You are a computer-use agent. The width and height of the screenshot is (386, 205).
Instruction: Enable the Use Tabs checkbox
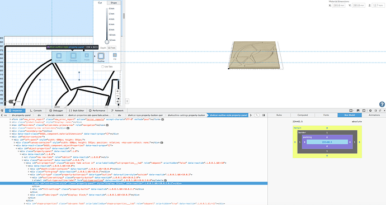102,66
